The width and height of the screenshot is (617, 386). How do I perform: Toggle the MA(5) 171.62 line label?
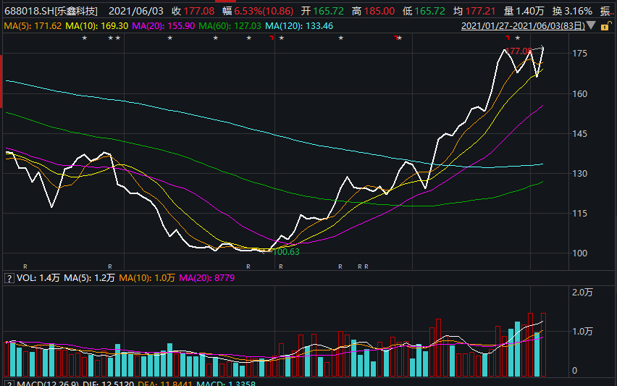(x=33, y=26)
